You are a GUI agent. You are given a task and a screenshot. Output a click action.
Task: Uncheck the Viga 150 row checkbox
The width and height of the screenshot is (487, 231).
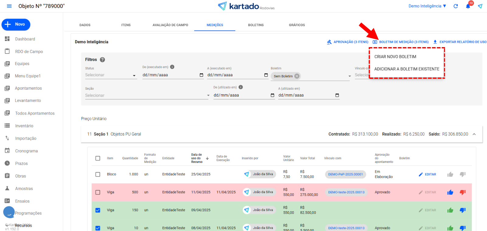click(x=98, y=210)
